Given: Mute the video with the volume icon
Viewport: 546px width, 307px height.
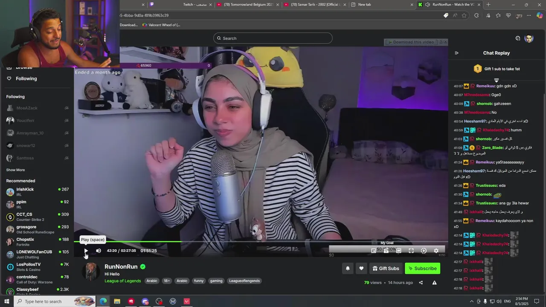Looking at the screenshot, I should [x=99, y=251].
